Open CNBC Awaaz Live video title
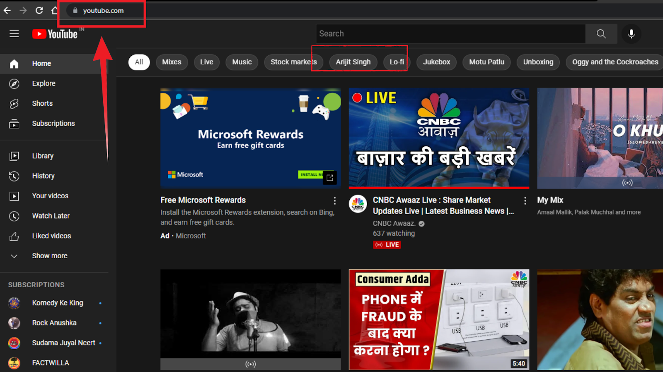 click(443, 205)
